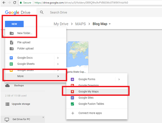Click the green Fusion Tables icon

click(x=72, y=104)
